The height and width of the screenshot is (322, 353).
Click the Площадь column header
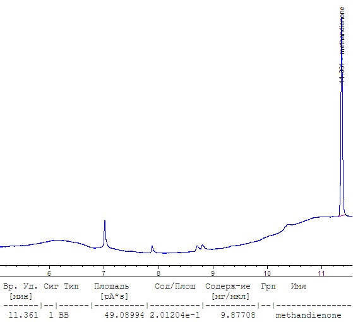pyautogui.click(x=111, y=286)
